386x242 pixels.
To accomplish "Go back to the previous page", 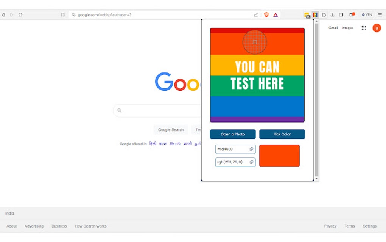I will (3, 14).
